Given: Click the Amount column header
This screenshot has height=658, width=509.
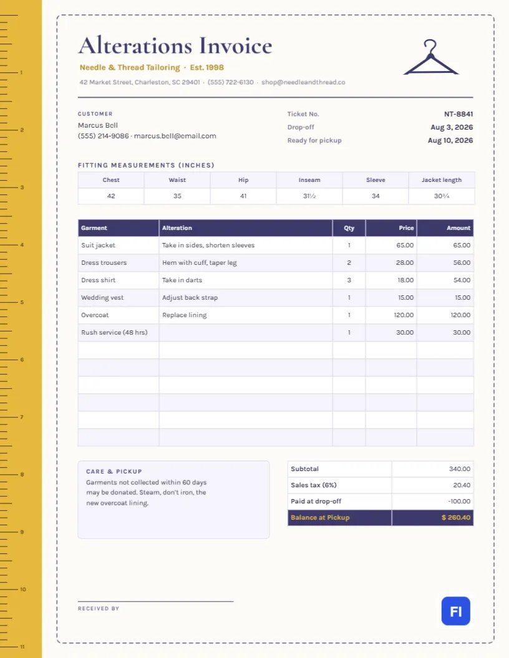Looking at the screenshot, I should [445, 228].
